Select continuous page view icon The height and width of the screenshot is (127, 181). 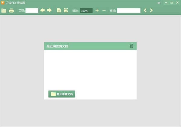pyautogui.click(x=66, y=10)
